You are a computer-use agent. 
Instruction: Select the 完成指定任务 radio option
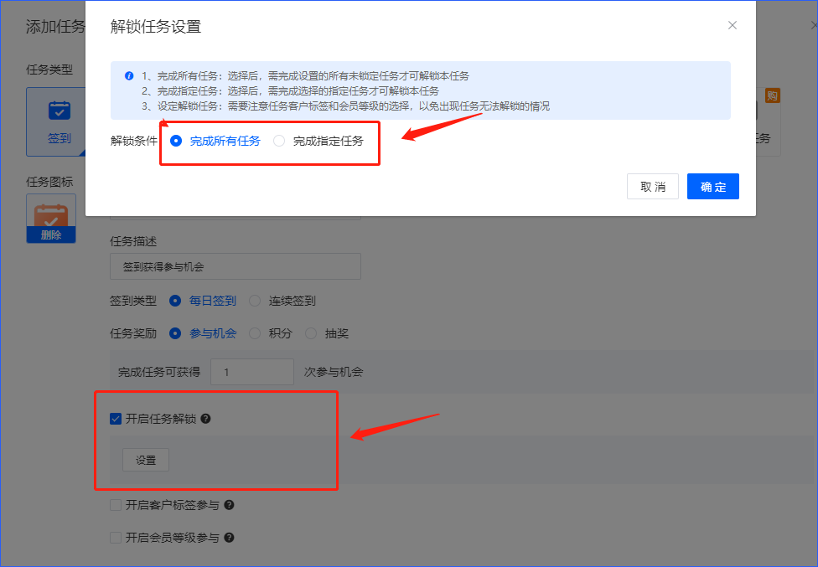pos(279,141)
